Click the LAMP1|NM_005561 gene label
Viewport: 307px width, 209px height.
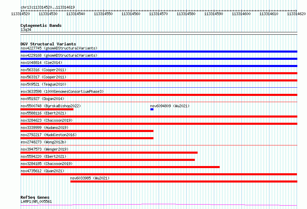pyautogui.click(x=36, y=201)
